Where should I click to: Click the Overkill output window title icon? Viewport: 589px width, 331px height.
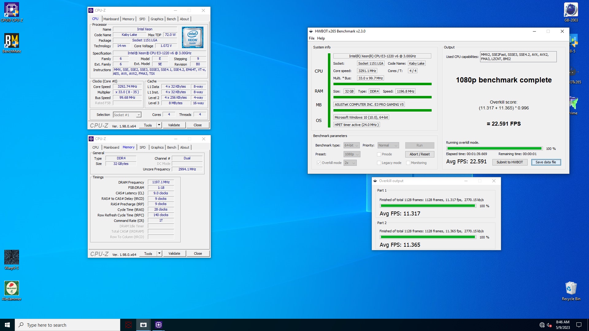(375, 181)
